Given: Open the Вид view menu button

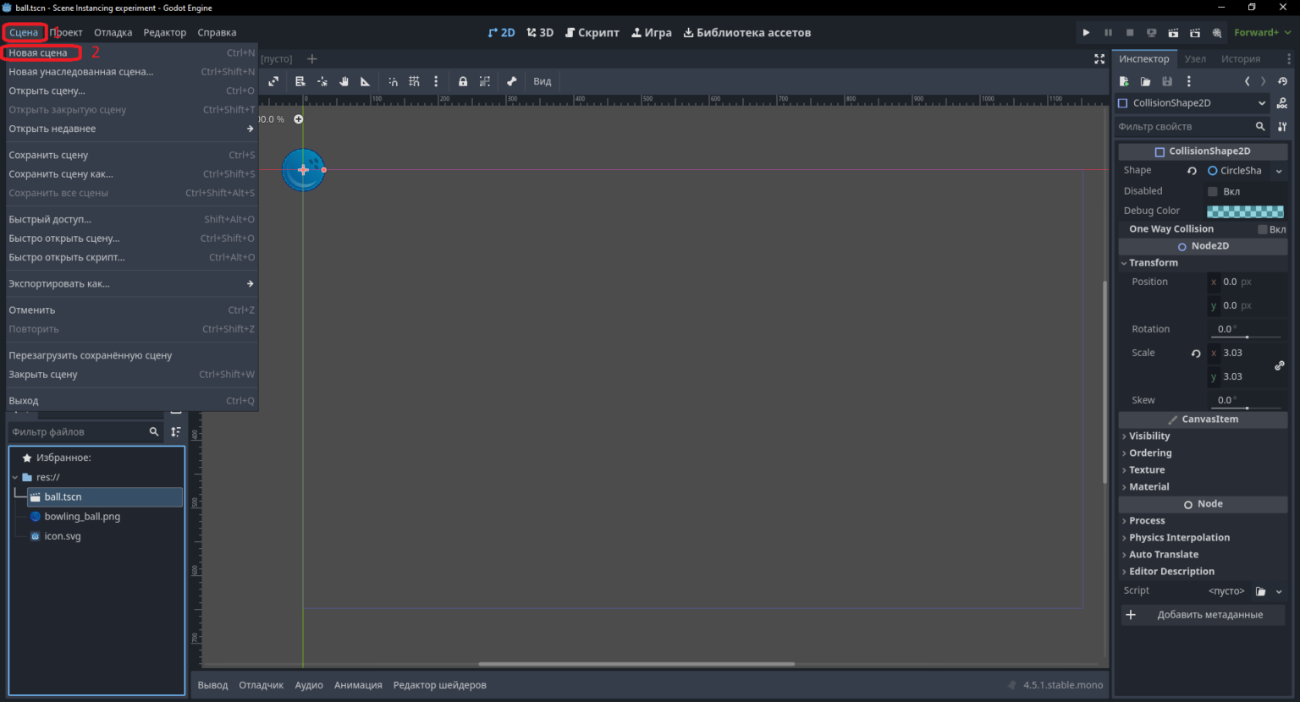Looking at the screenshot, I should coord(543,81).
